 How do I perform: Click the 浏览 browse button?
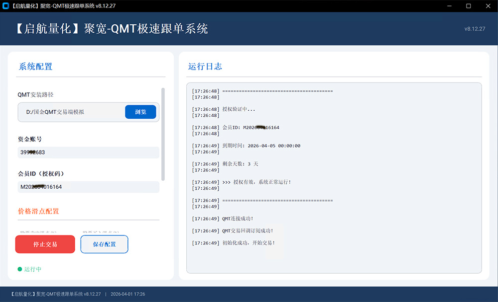point(140,112)
